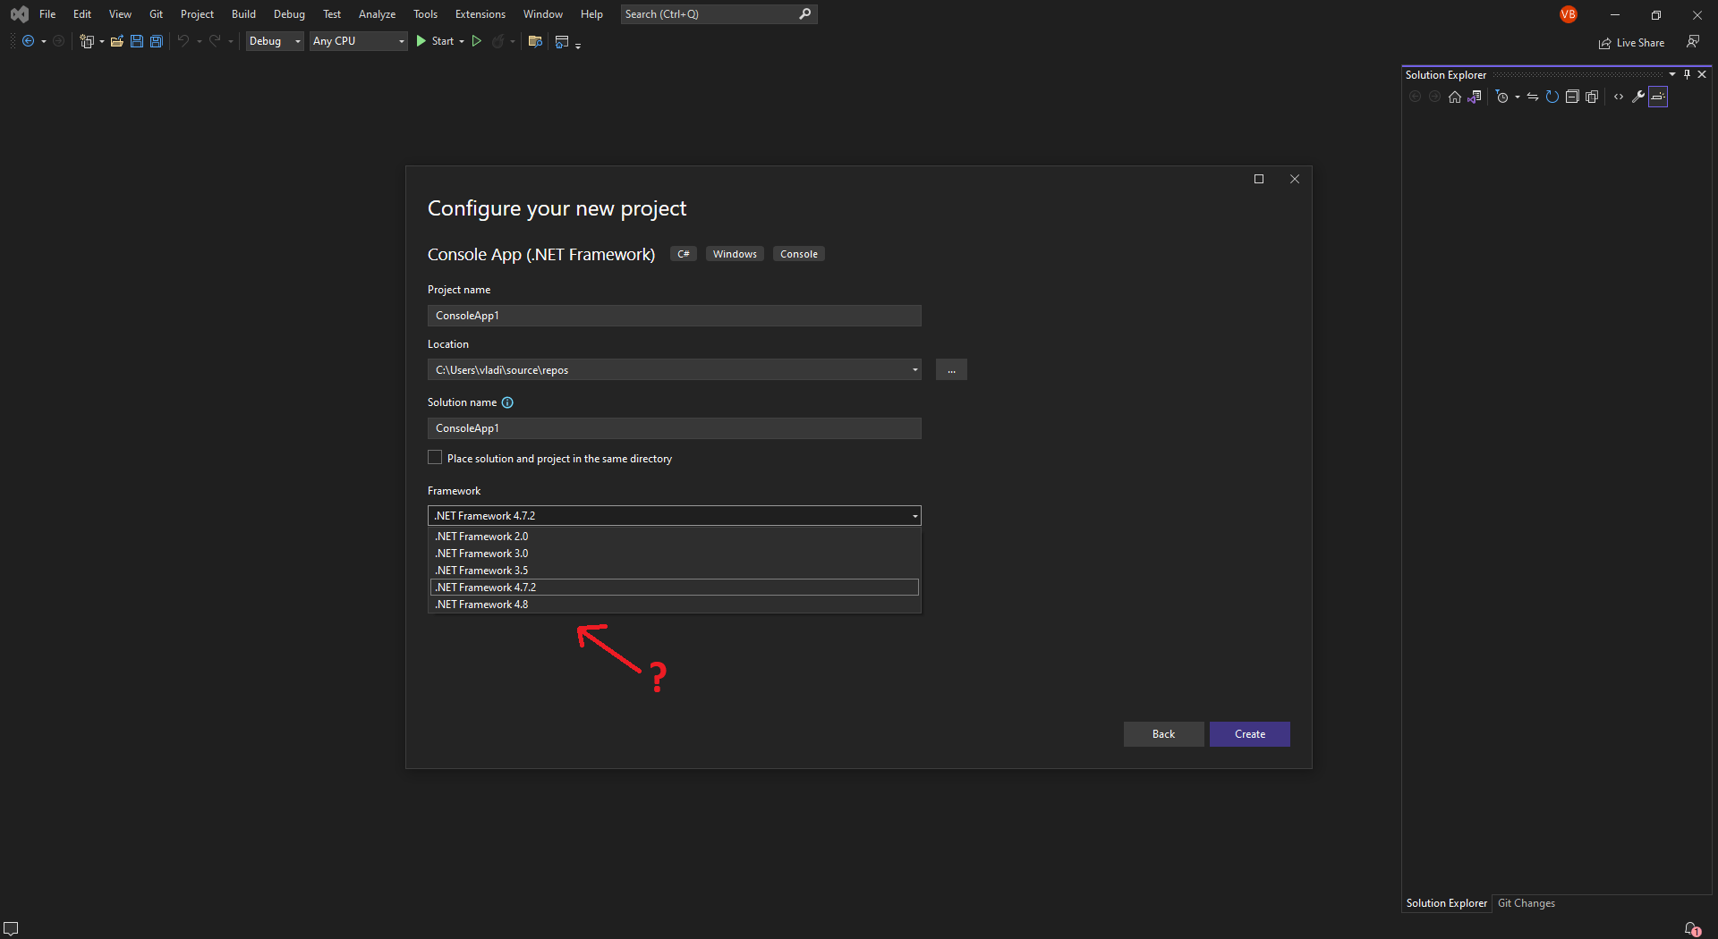Expand the Start button dropdown arrow

462,41
